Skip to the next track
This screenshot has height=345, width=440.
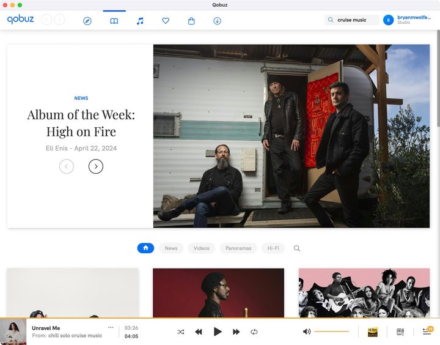[237, 332]
